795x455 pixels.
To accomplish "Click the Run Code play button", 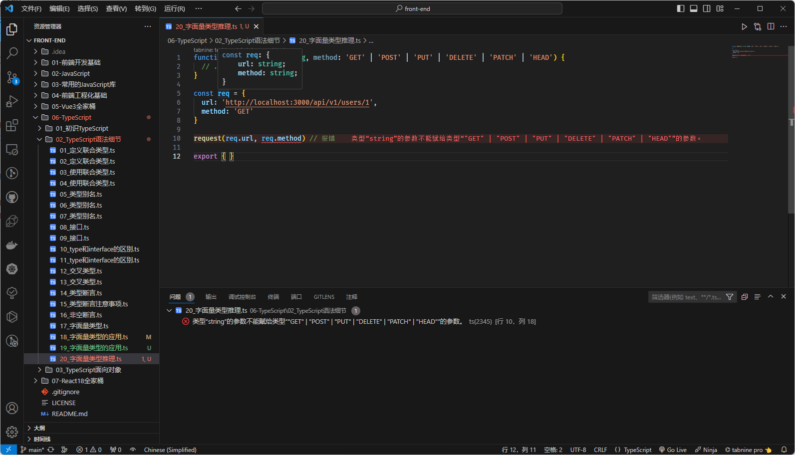I will point(744,26).
